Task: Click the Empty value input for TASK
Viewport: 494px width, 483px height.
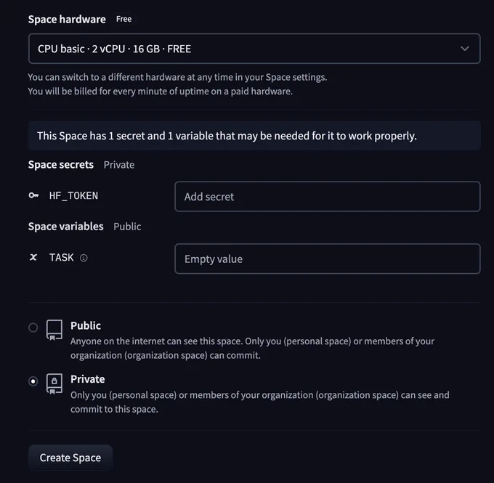Action: coord(328,259)
